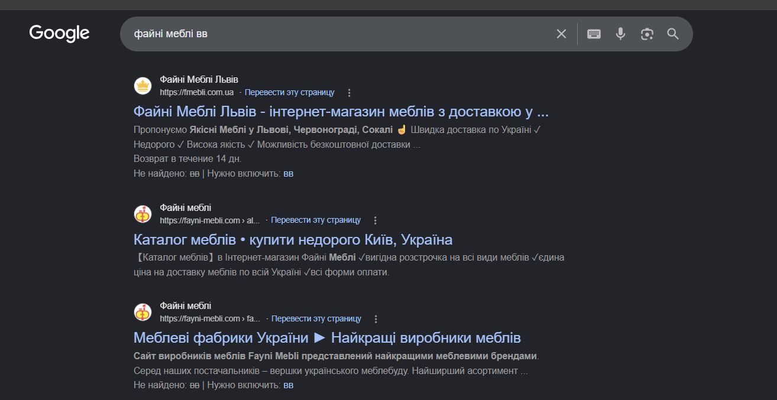Click favicon of Меблеві фабрики України result

point(143,312)
